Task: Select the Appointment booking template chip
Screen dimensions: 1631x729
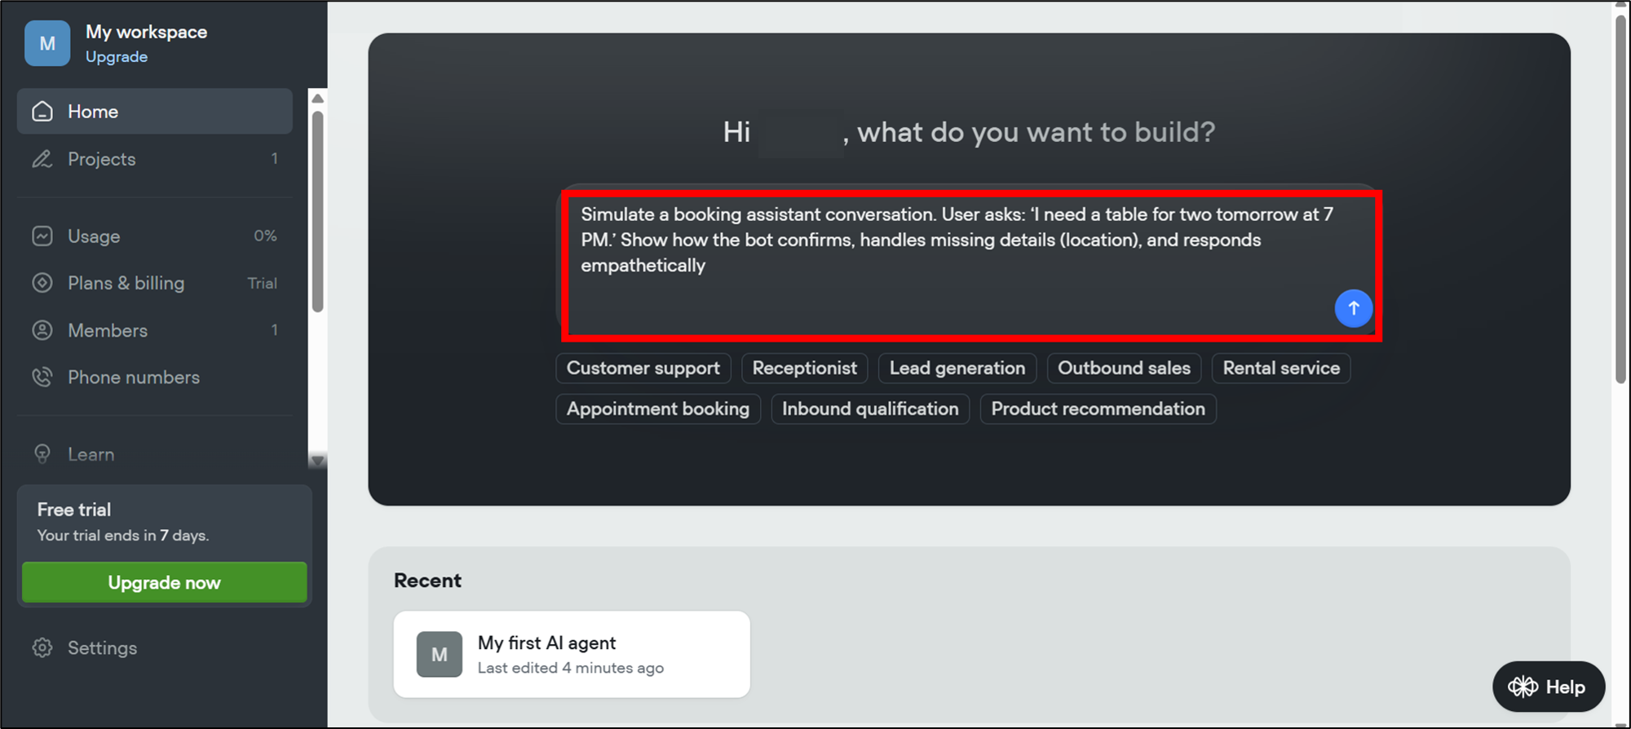Action: pyautogui.click(x=657, y=409)
